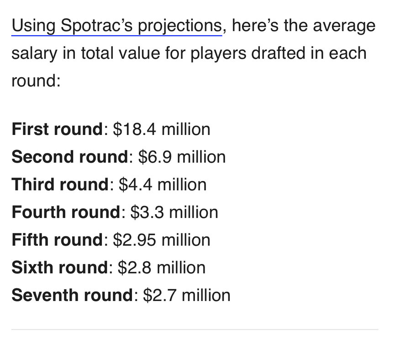
Task: Click the "$2.95 million" salary figure
Action: [162, 240]
